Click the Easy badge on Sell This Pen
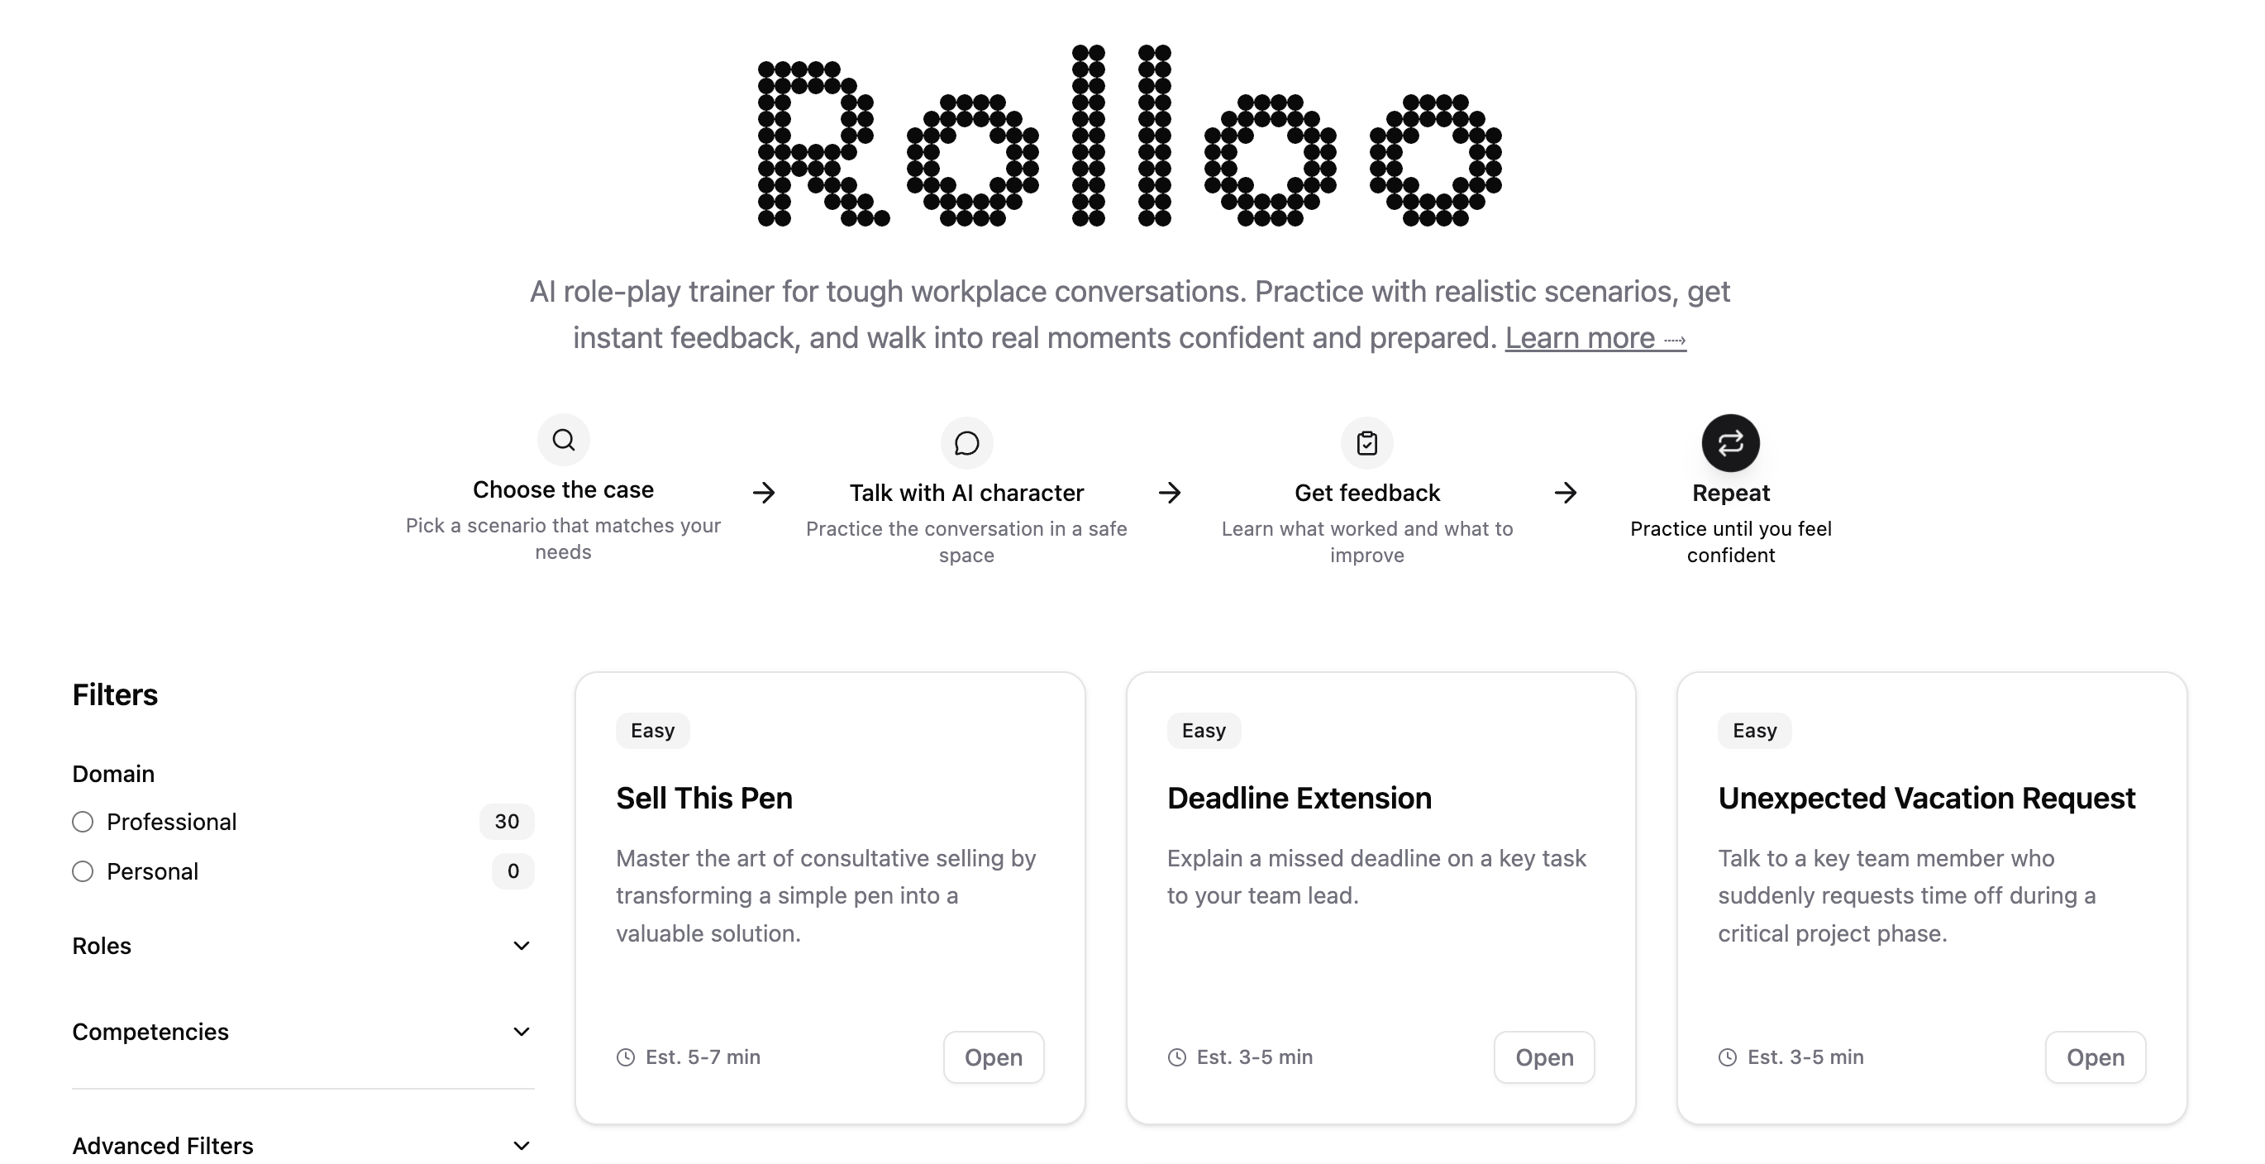The height and width of the screenshot is (1164, 2265). tap(652, 731)
